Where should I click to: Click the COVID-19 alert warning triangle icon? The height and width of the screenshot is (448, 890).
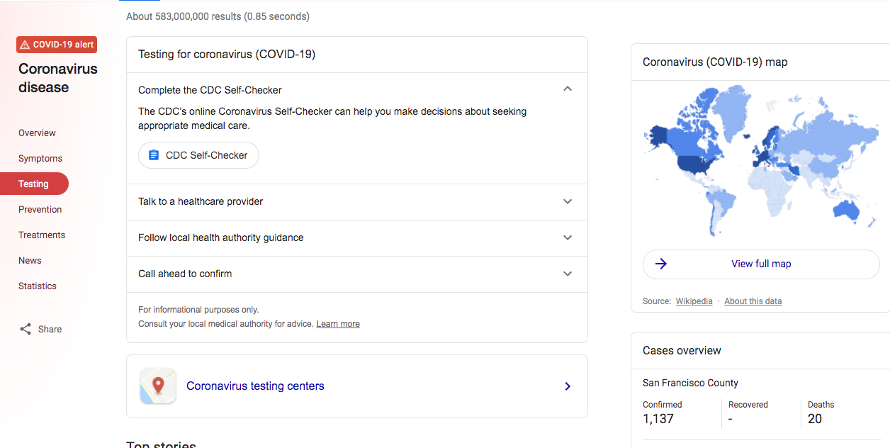point(26,45)
